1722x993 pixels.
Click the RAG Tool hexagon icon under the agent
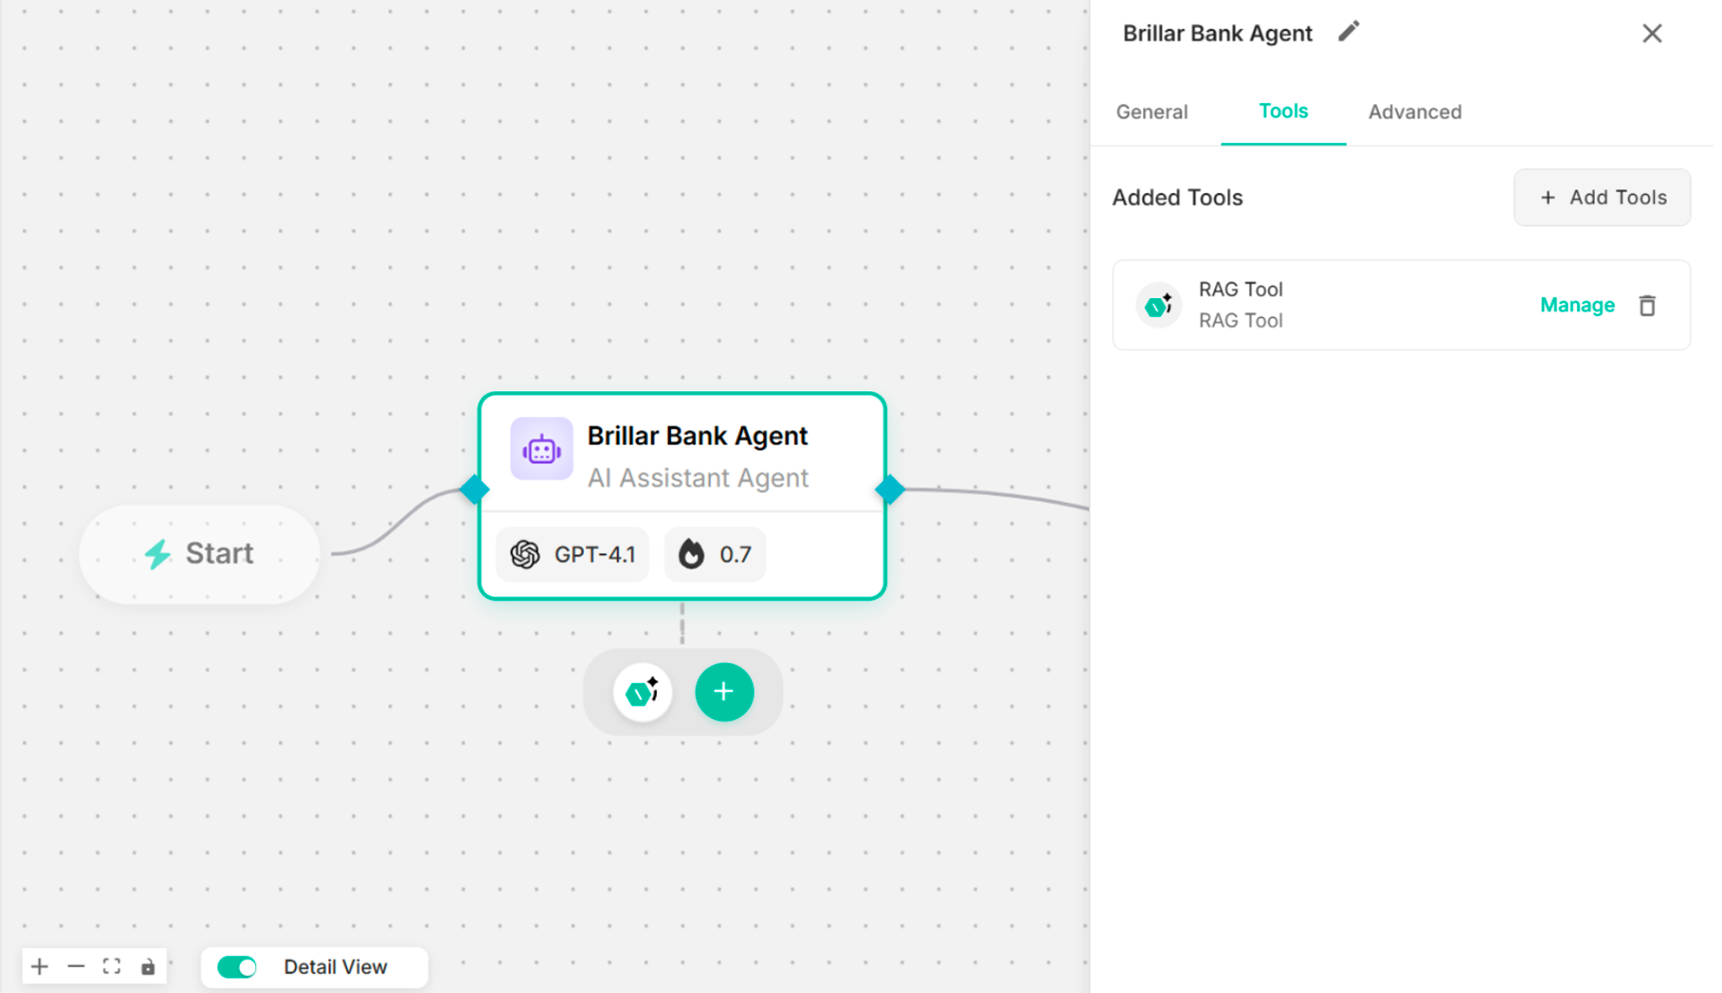click(642, 692)
